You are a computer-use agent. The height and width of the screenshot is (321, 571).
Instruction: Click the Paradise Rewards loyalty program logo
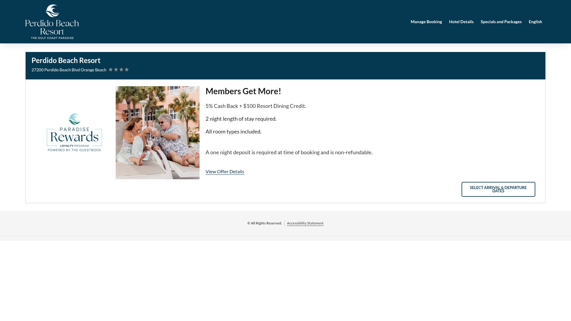click(x=74, y=133)
